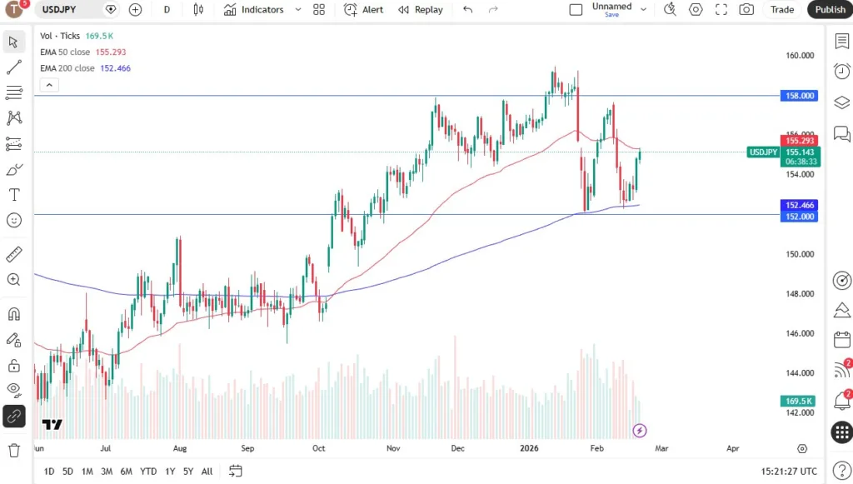The width and height of the screenshot is (853, 484).
Task: Open the Watchlist panel
Action: pyautogui.click(x=841, y=41)
